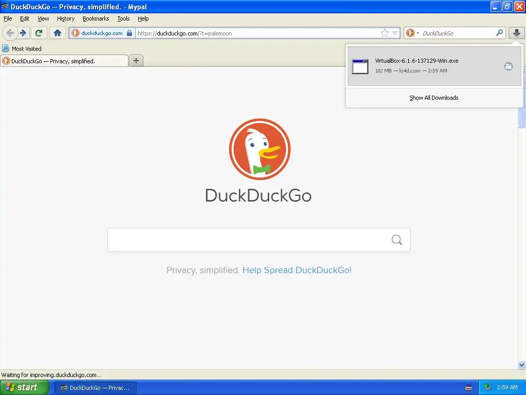
Task: Click the VirtualBox-6.1.6-137129-Win.exe file icon
Action: pyautogui.click(x=360, y=66)
